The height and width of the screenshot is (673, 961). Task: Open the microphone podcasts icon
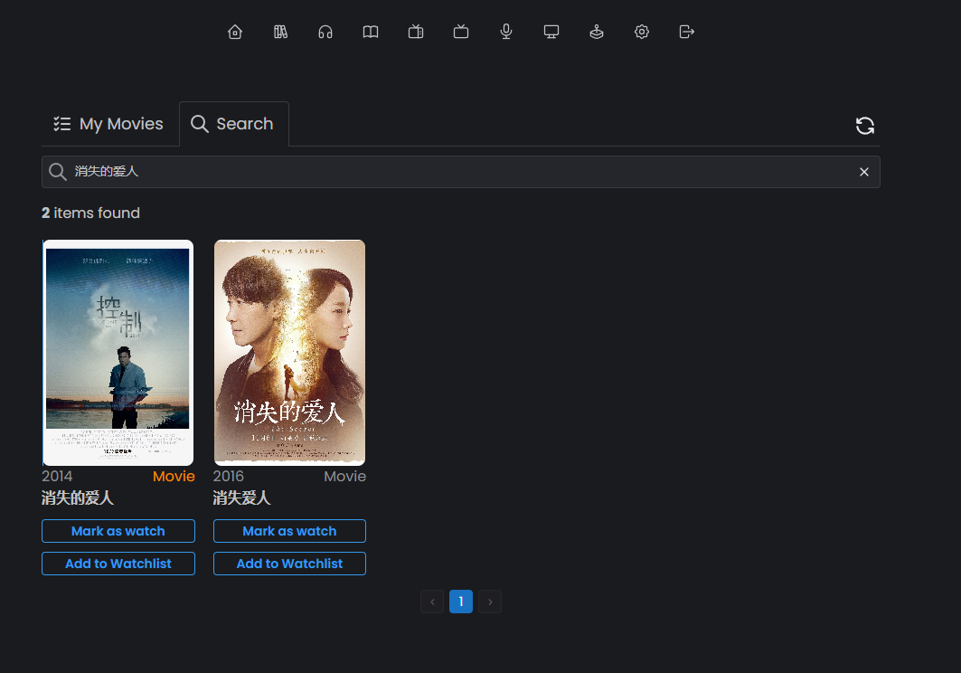(x=506, y=33)
